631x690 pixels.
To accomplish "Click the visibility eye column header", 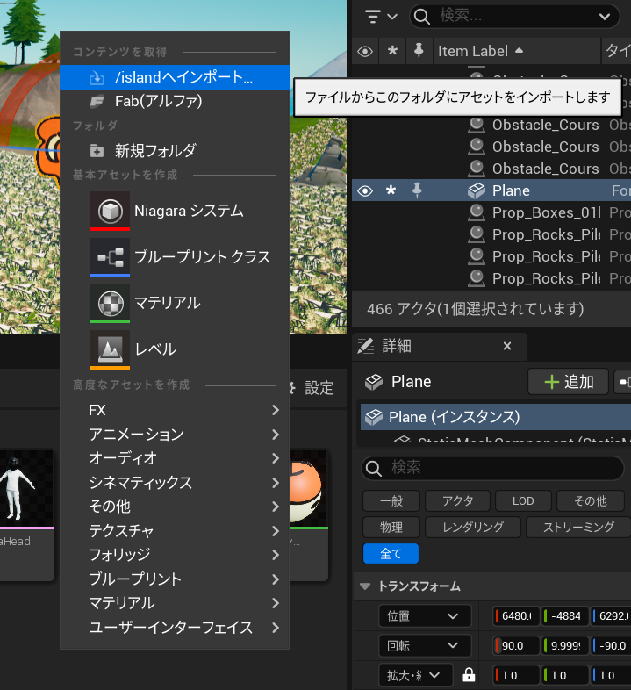I will tap(365, 52).
